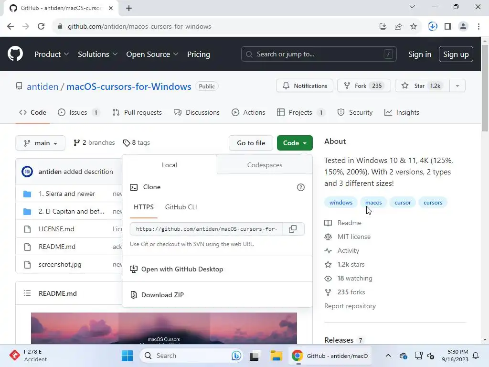489x367 pixels.
Task: Open the Windows Start menu
Action: tap(127, 356)
